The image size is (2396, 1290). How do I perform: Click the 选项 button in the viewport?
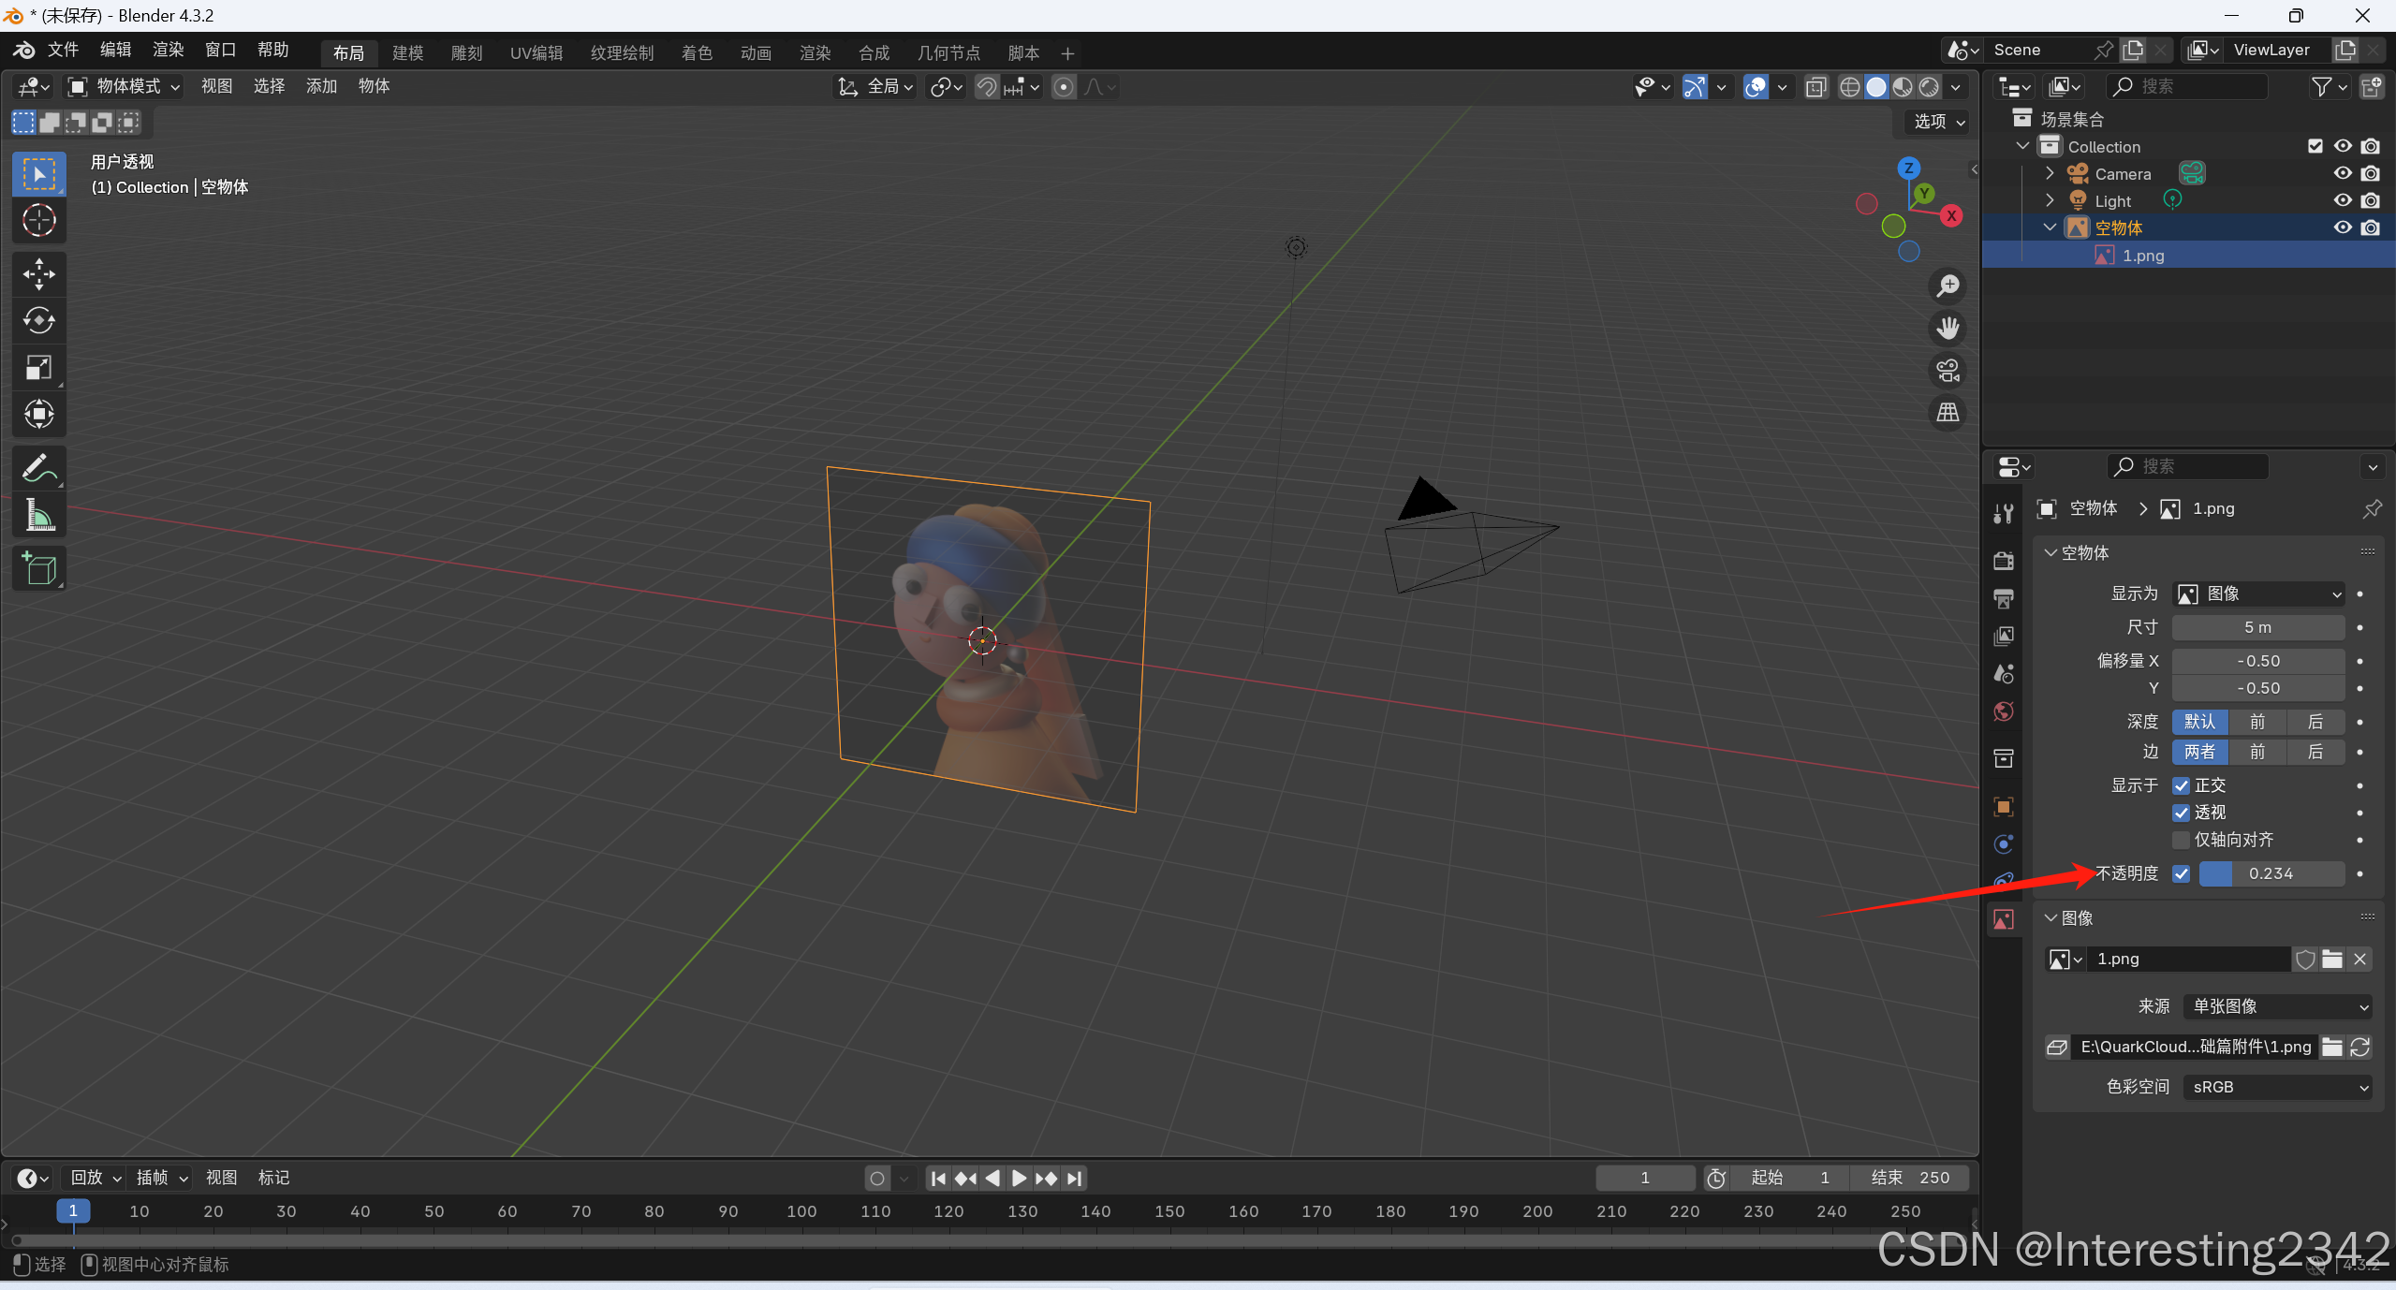tap(1938, 122)
